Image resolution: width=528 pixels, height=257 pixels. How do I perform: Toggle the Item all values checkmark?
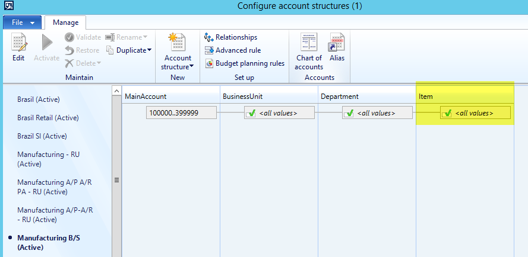(x=447, y=113)
